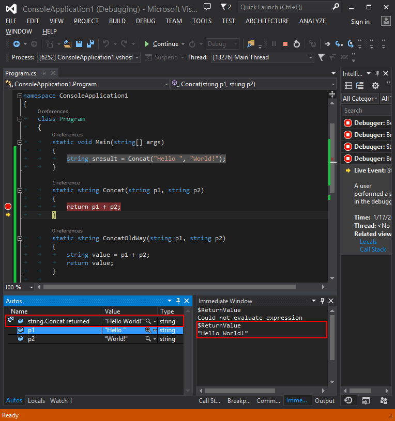Switch to the Locals tab
Viewport: 395px width, 421px height.
point(36,400)
